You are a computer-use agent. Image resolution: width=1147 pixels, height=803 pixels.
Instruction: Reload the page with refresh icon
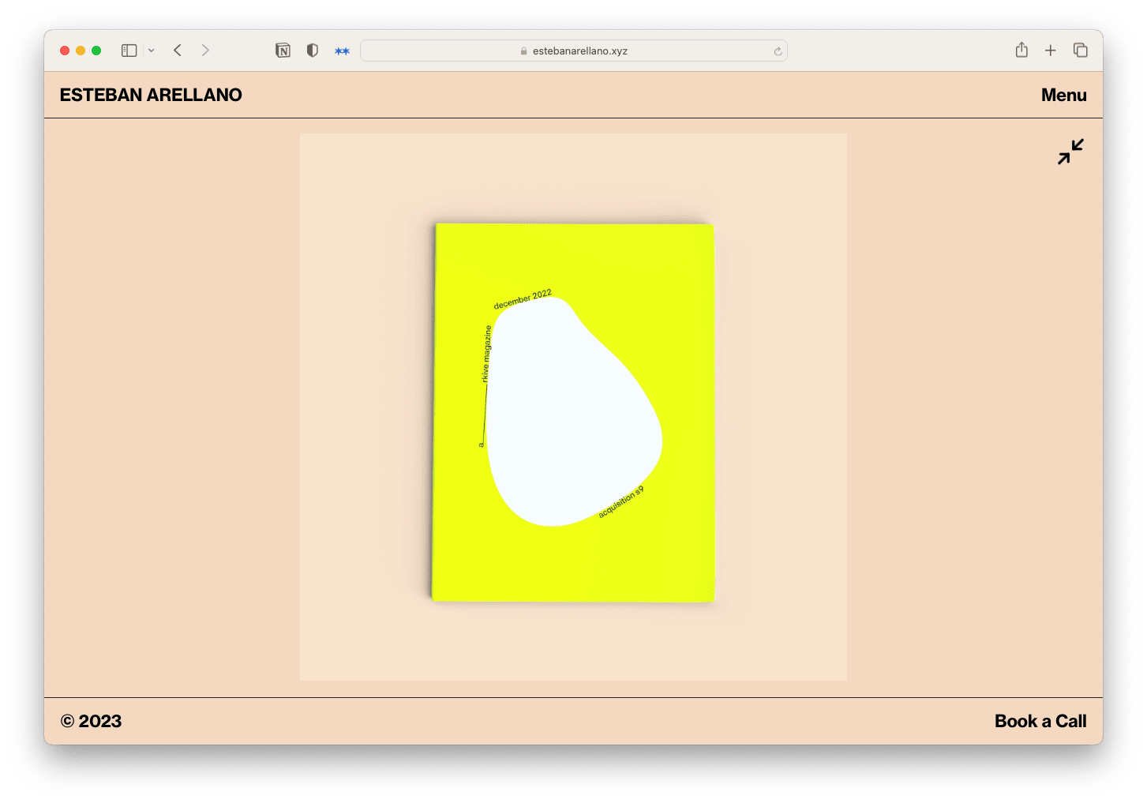[778, 51]
